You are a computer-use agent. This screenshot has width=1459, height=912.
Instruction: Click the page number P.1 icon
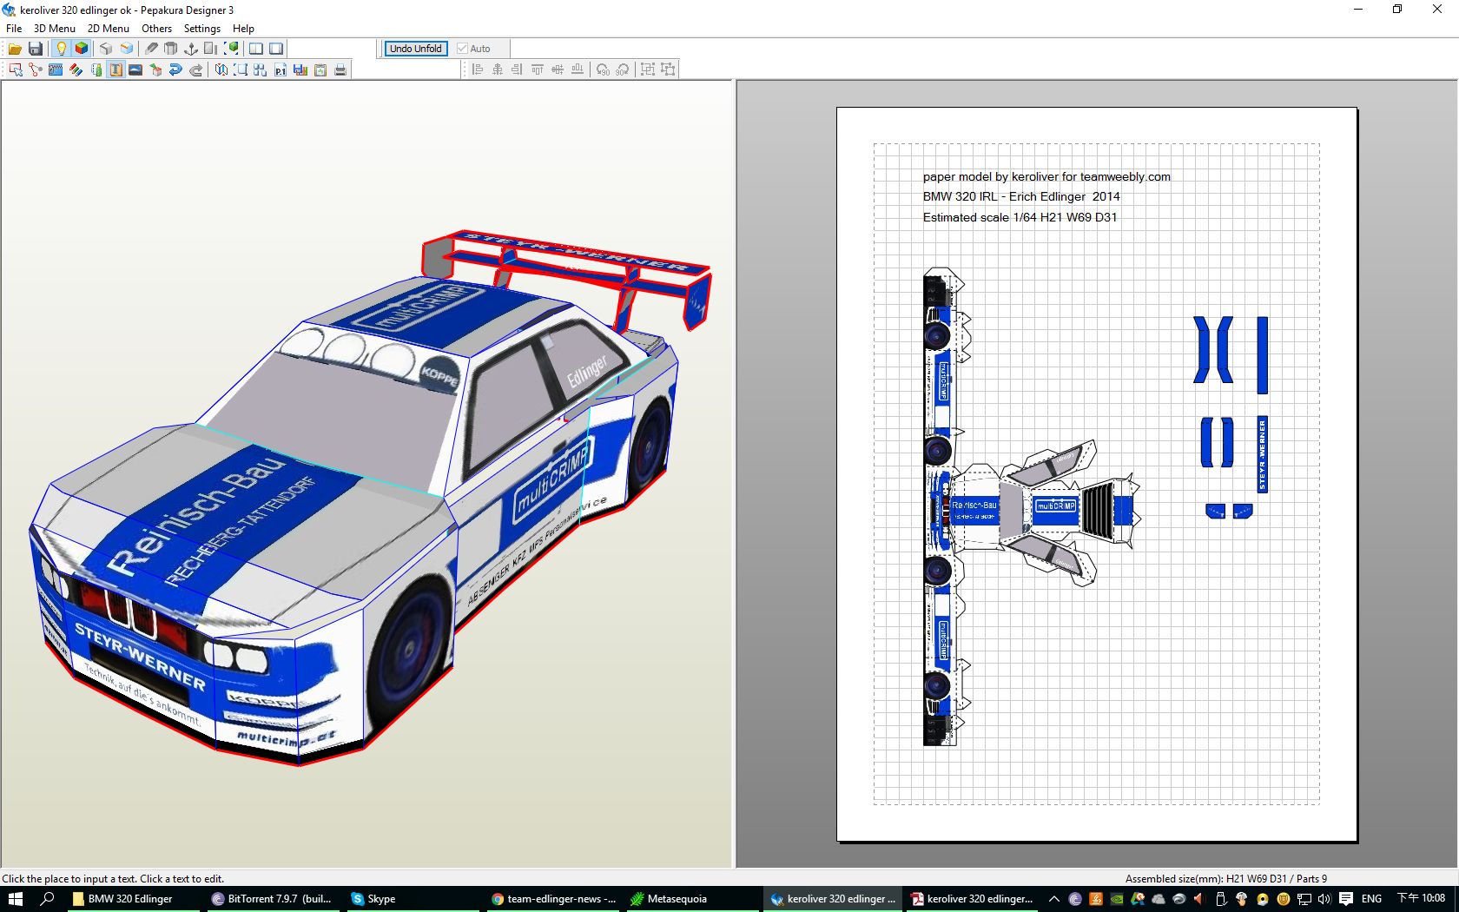coord(280,70)
